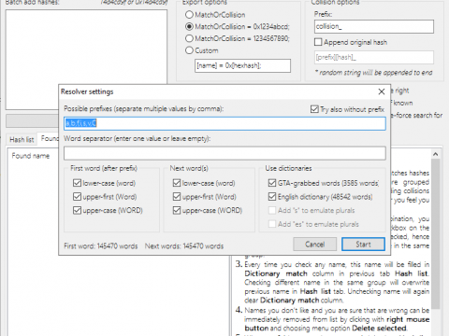The height and width of the screenshot is (336, 449).
Task: Select plain MatchOrCollision export option
Action: tap(189, 15)
